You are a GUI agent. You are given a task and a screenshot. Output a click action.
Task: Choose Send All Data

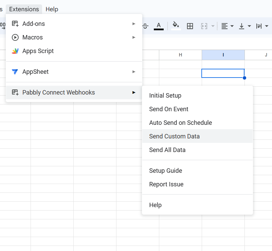pos(197,150)
